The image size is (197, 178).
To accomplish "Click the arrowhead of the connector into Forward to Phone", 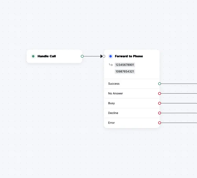I will click(101, 56).
